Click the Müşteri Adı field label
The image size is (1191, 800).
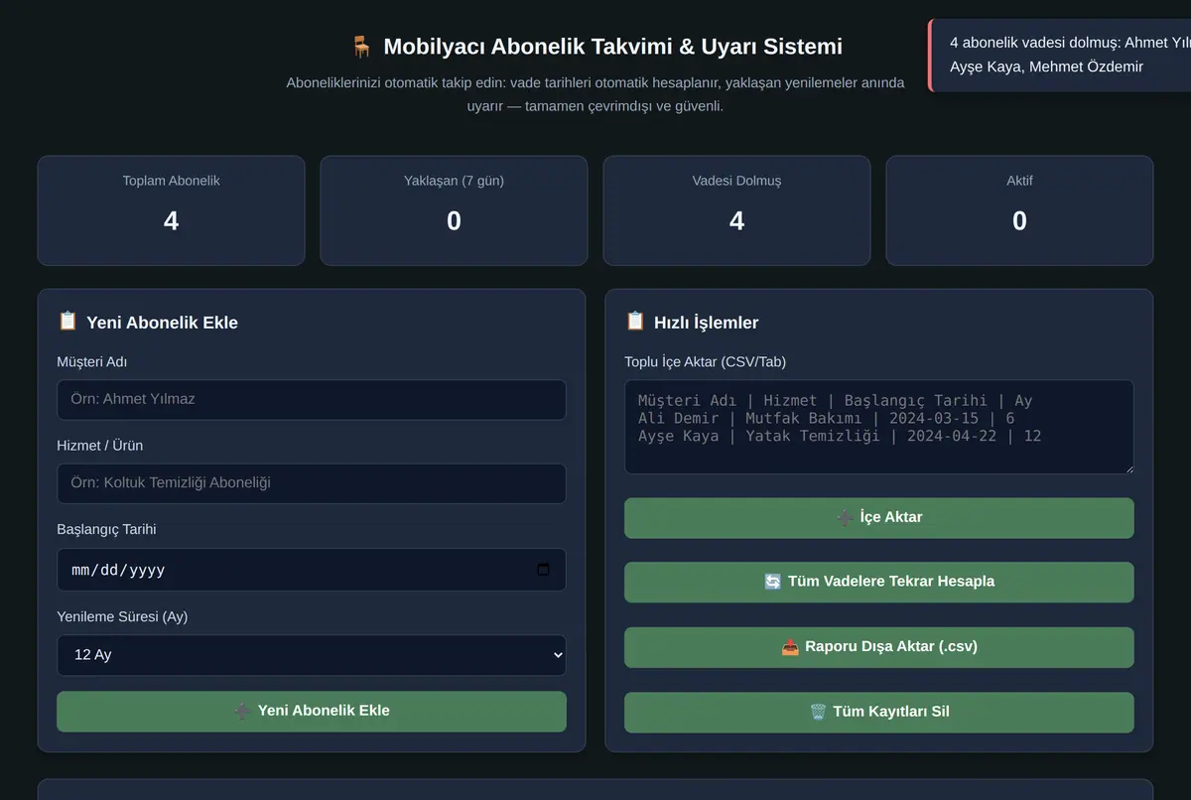coord(92,361)
